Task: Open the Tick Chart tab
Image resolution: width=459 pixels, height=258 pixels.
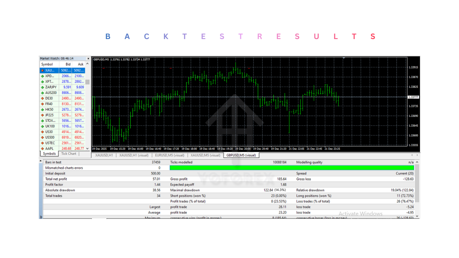Action: pyautogui.click(x=68, y=153)
